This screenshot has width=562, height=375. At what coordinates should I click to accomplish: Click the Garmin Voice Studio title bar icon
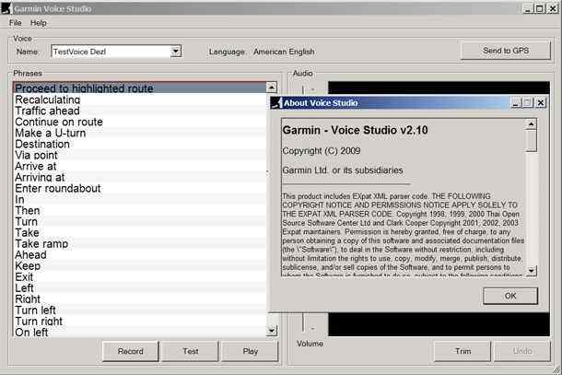pyautogui.click(x=6, y=8)
